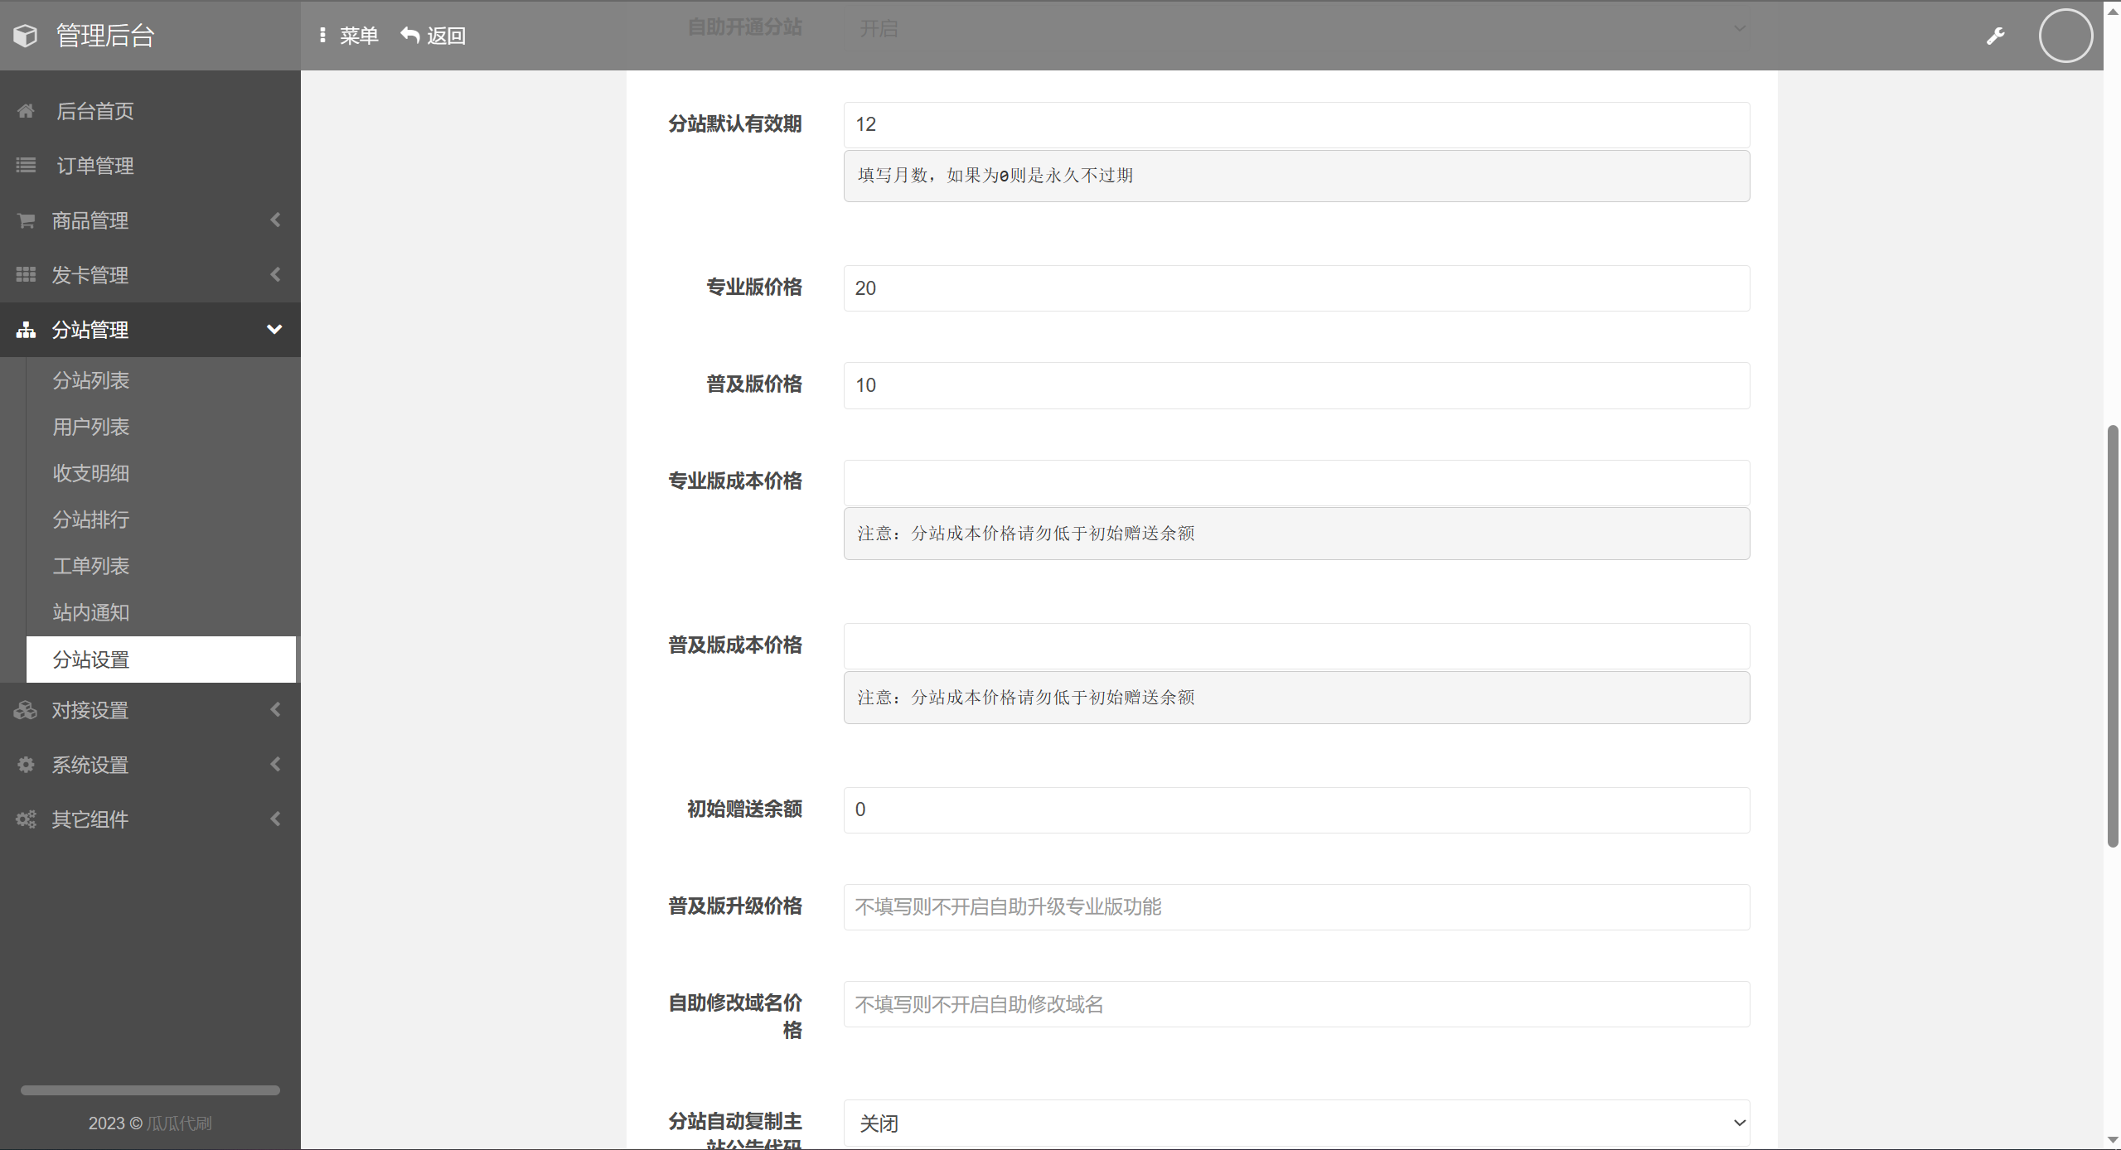Click the user avatar circle
The height and width of the screenshot is (1150, 2121).
[2065, 36]
